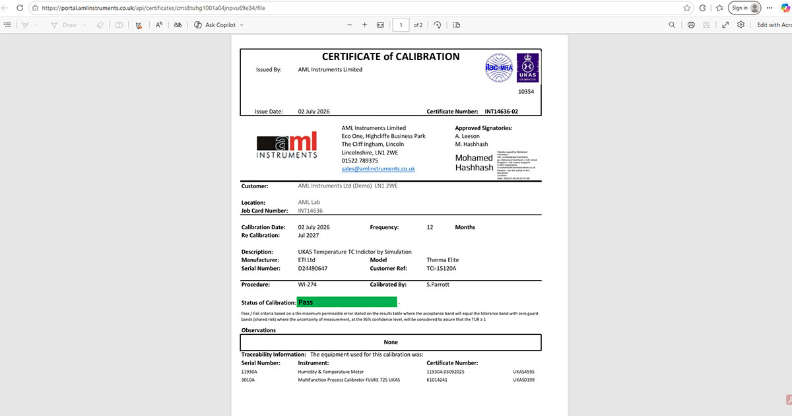This screenshot has width=792, height=416.
Task: Activate the Draw tool
Action: 63,24
